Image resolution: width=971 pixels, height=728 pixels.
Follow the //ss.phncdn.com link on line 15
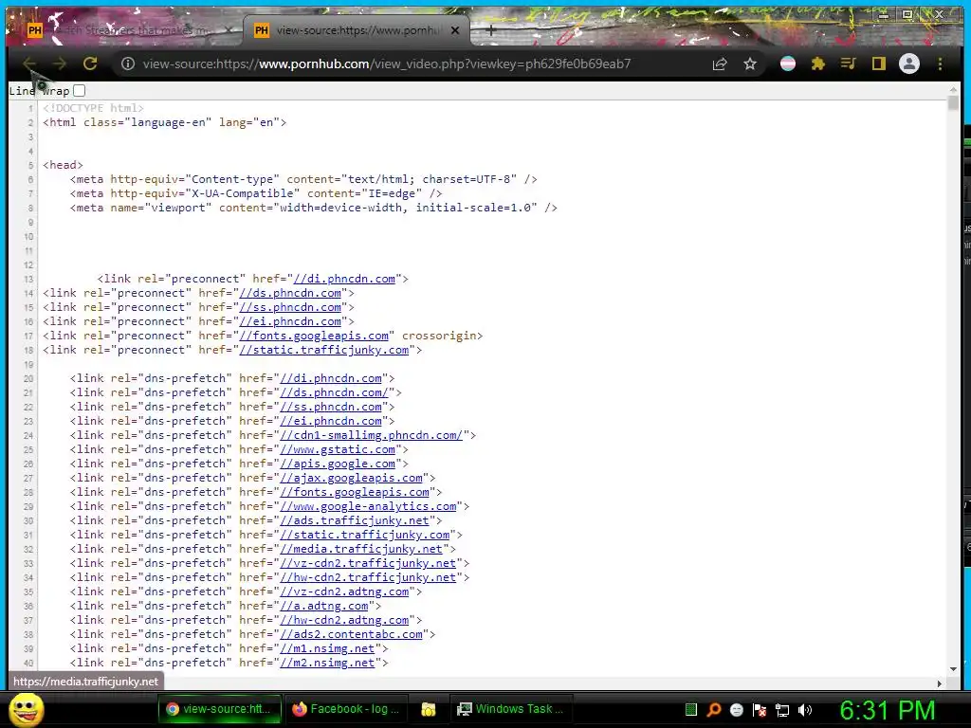[290, 307]
